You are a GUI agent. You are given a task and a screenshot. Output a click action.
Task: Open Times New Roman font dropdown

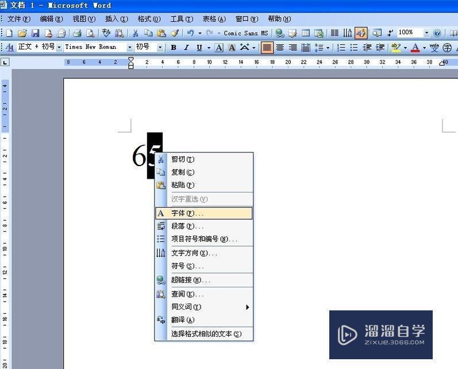tap(130, 47)
